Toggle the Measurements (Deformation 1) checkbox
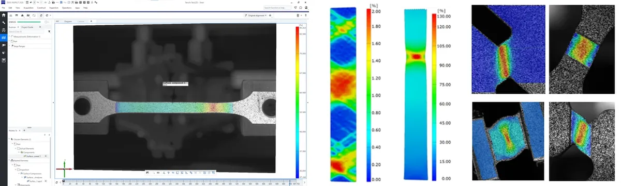The width and height of the screenshot is (621, 186). [x=12, y=37]
